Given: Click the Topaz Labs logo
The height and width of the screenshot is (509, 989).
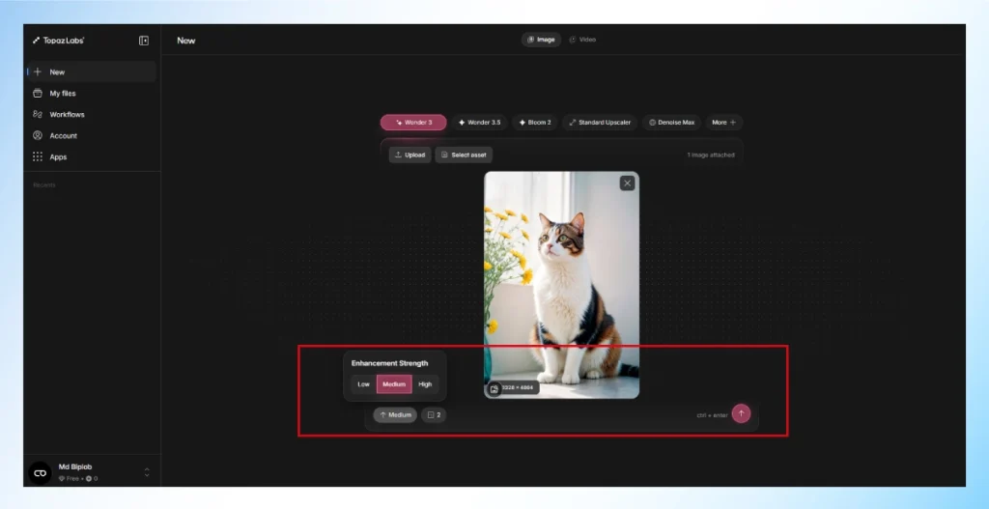Looking at the screenshot, I should (x=58, y=41).
